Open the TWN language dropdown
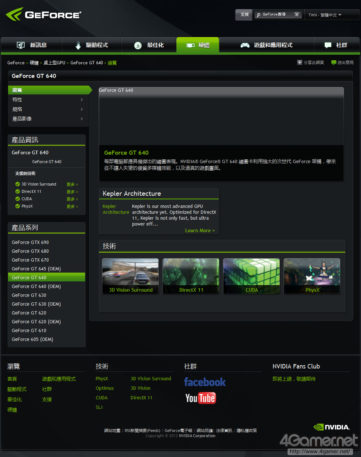The image size is (361, 457). pyautogui.click(x=325, y=15)
